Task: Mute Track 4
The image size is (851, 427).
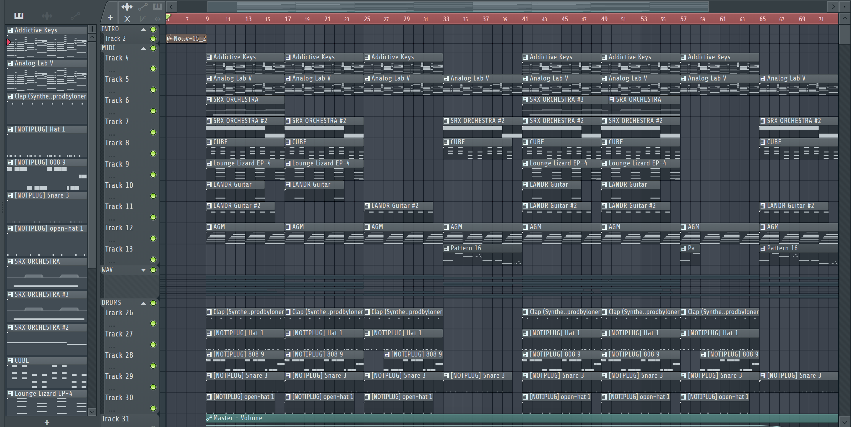Action: [x=153, y=69]
